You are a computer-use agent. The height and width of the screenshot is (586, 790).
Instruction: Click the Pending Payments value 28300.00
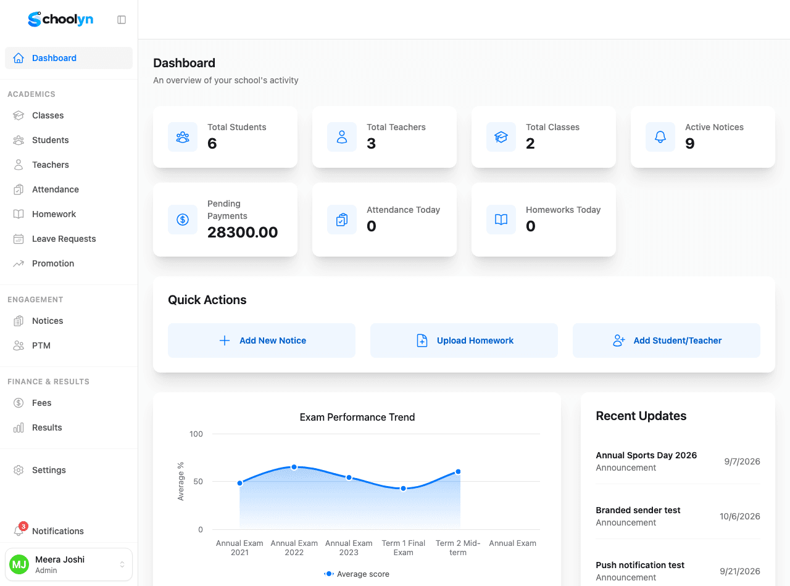coord(243,232)
